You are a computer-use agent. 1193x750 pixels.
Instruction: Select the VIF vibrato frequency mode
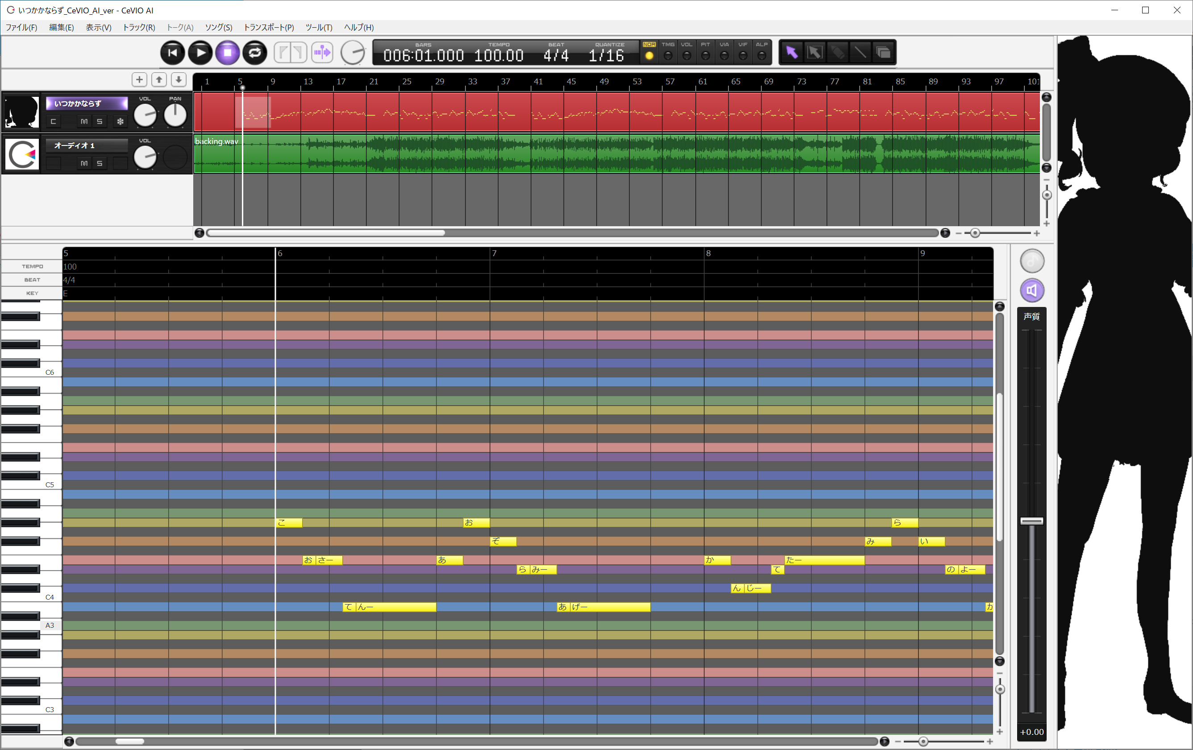(x=743, y=52)
